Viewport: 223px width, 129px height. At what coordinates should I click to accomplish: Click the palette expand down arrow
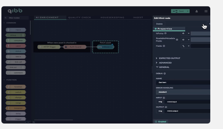[x=28, y=122]
